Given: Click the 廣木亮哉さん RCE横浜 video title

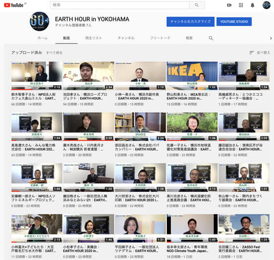Looking at the screenshot, I should (83, 147).
